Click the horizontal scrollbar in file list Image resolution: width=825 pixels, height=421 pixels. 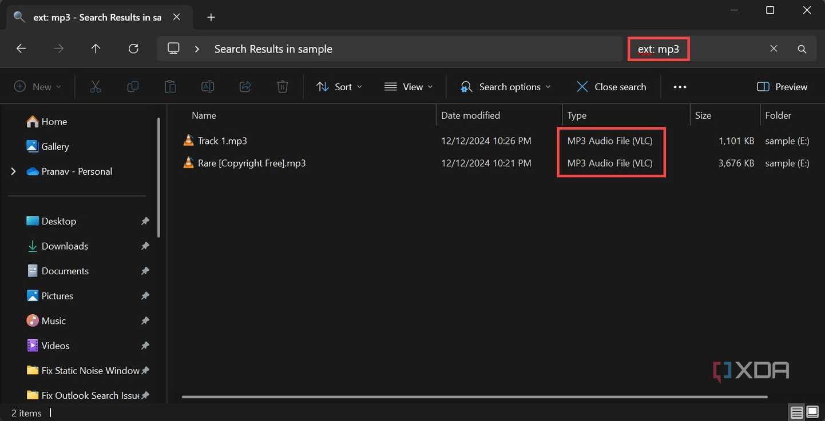[475, 396]
